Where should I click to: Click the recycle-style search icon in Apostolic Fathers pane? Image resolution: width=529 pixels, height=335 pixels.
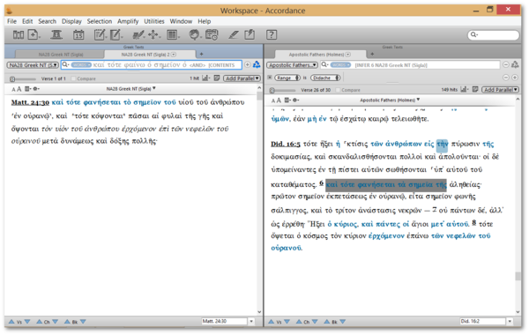point(515,64)
